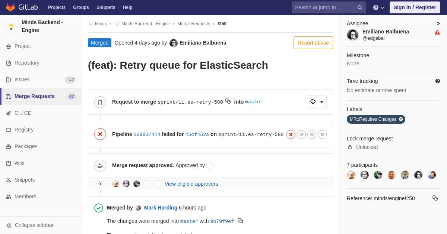The image size is (447, 234).
Task: Open the help question-mark dropdown
Action: 378,7
